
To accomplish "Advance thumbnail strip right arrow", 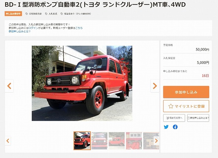I will 156,141.
